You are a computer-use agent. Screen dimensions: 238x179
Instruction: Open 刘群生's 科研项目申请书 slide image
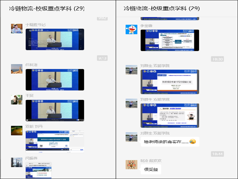[170, 81]
